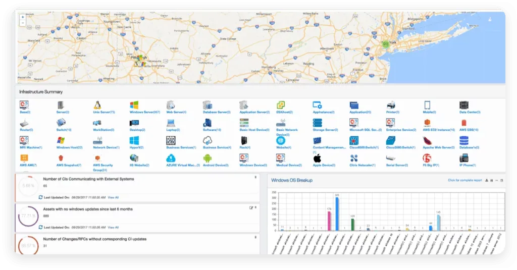Open the AWS AMI(7) icon

coord(24,158)
